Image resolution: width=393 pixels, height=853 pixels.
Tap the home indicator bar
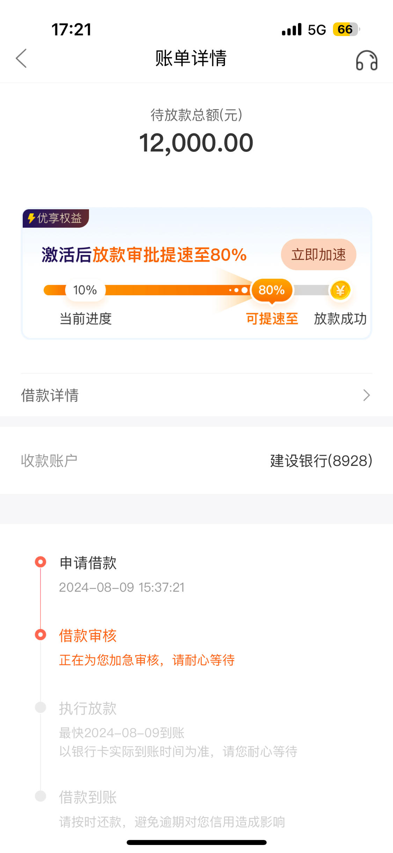pyautogui.click(x=196, y=843)
